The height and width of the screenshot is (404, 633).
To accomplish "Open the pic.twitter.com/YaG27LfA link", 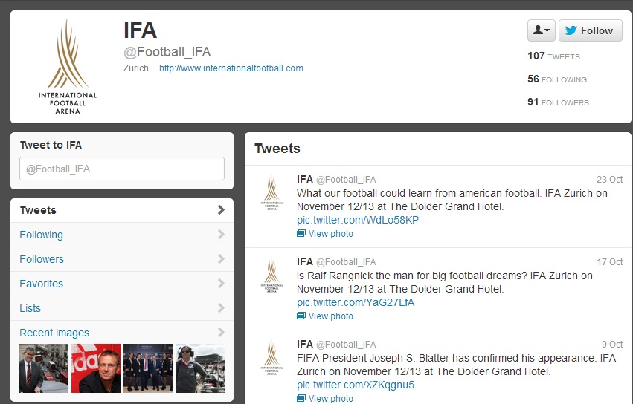I will pos(356,302).
